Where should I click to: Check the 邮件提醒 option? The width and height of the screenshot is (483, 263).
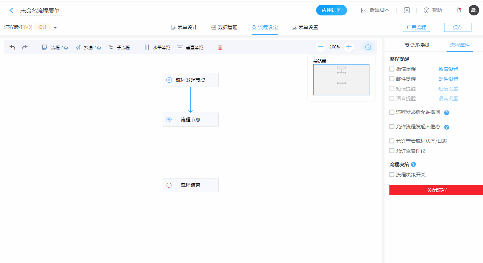pyautogui.click(x=392, y=79)
